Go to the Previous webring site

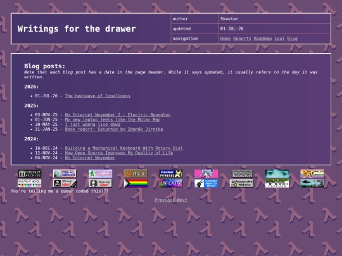point(165,200)
